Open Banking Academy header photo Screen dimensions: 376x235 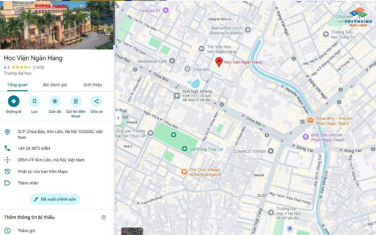pos(56,25)
